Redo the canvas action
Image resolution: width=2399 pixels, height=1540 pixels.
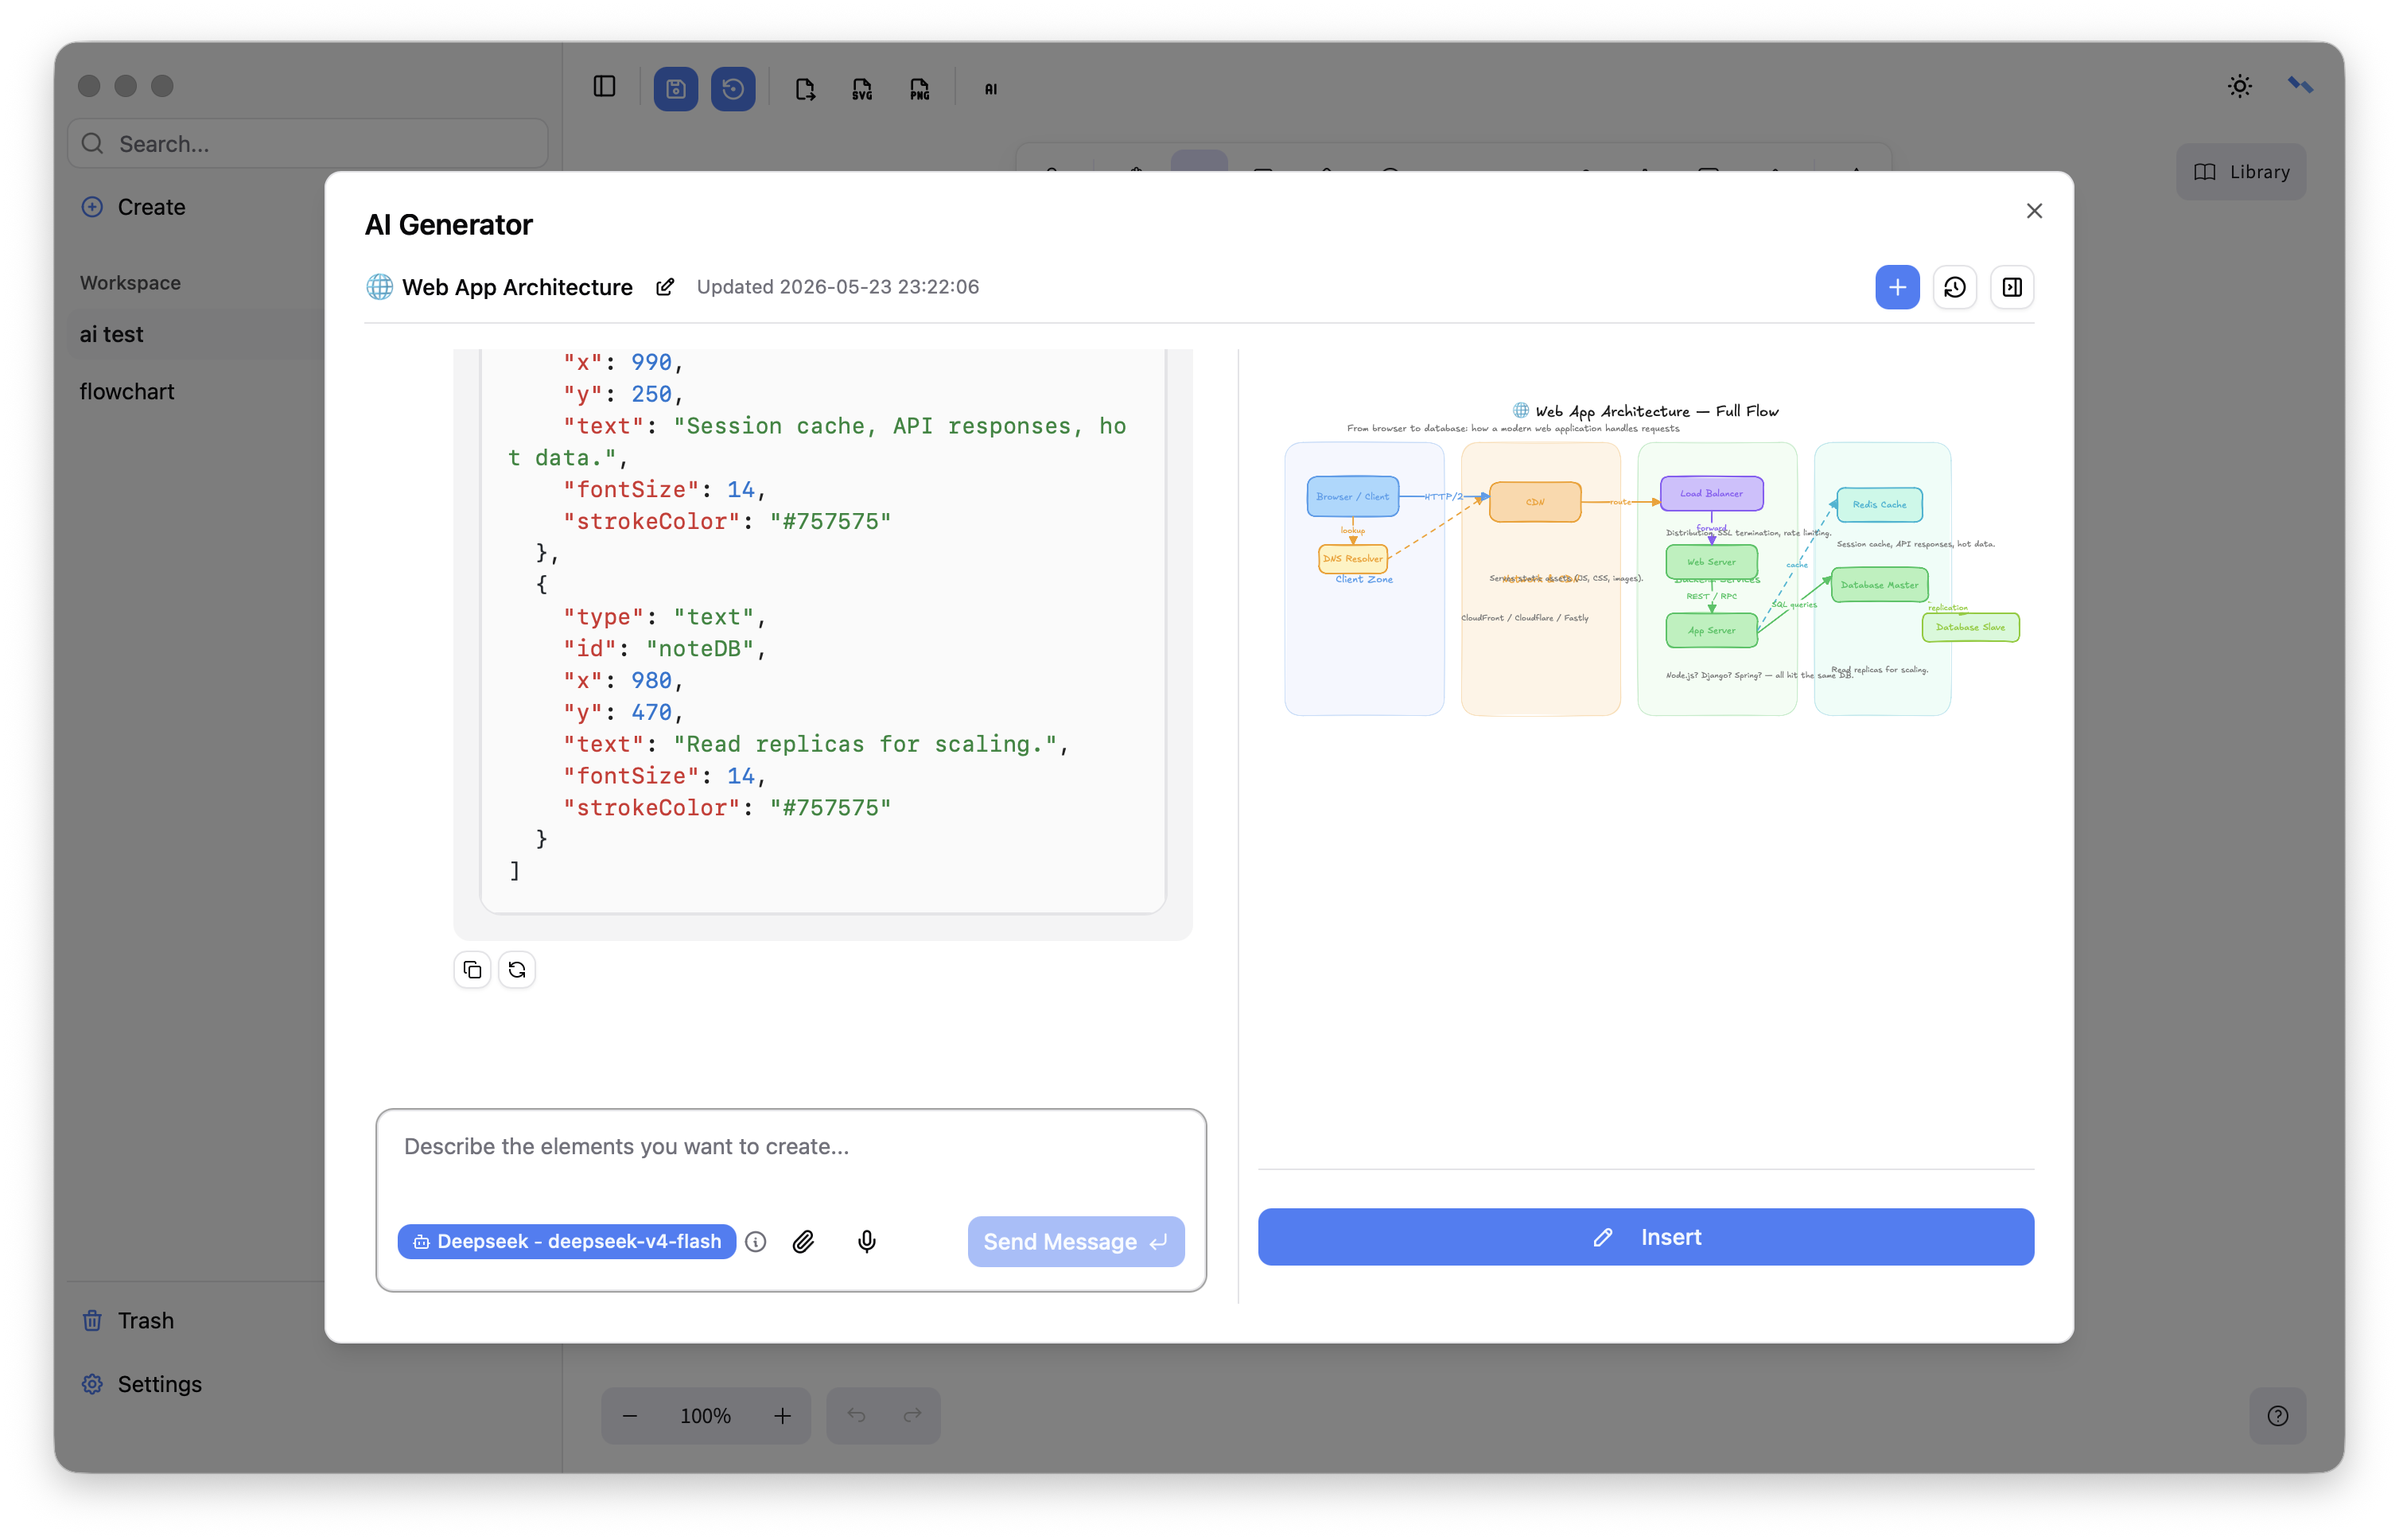click(x=912, y=1415)
